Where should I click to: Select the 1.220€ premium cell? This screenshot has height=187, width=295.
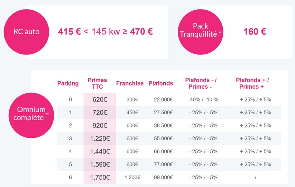100,139
